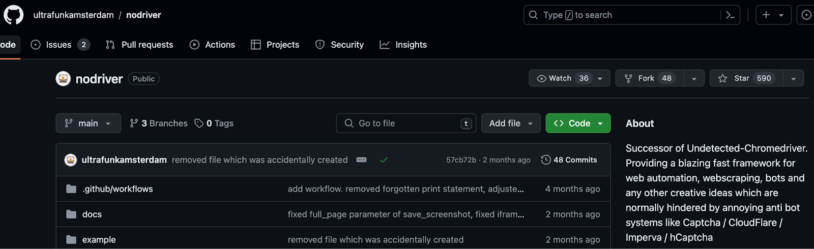The height and width of the screenshot is (249, 814).
Task: Open the command palette icon
Action: click(730, 15)
